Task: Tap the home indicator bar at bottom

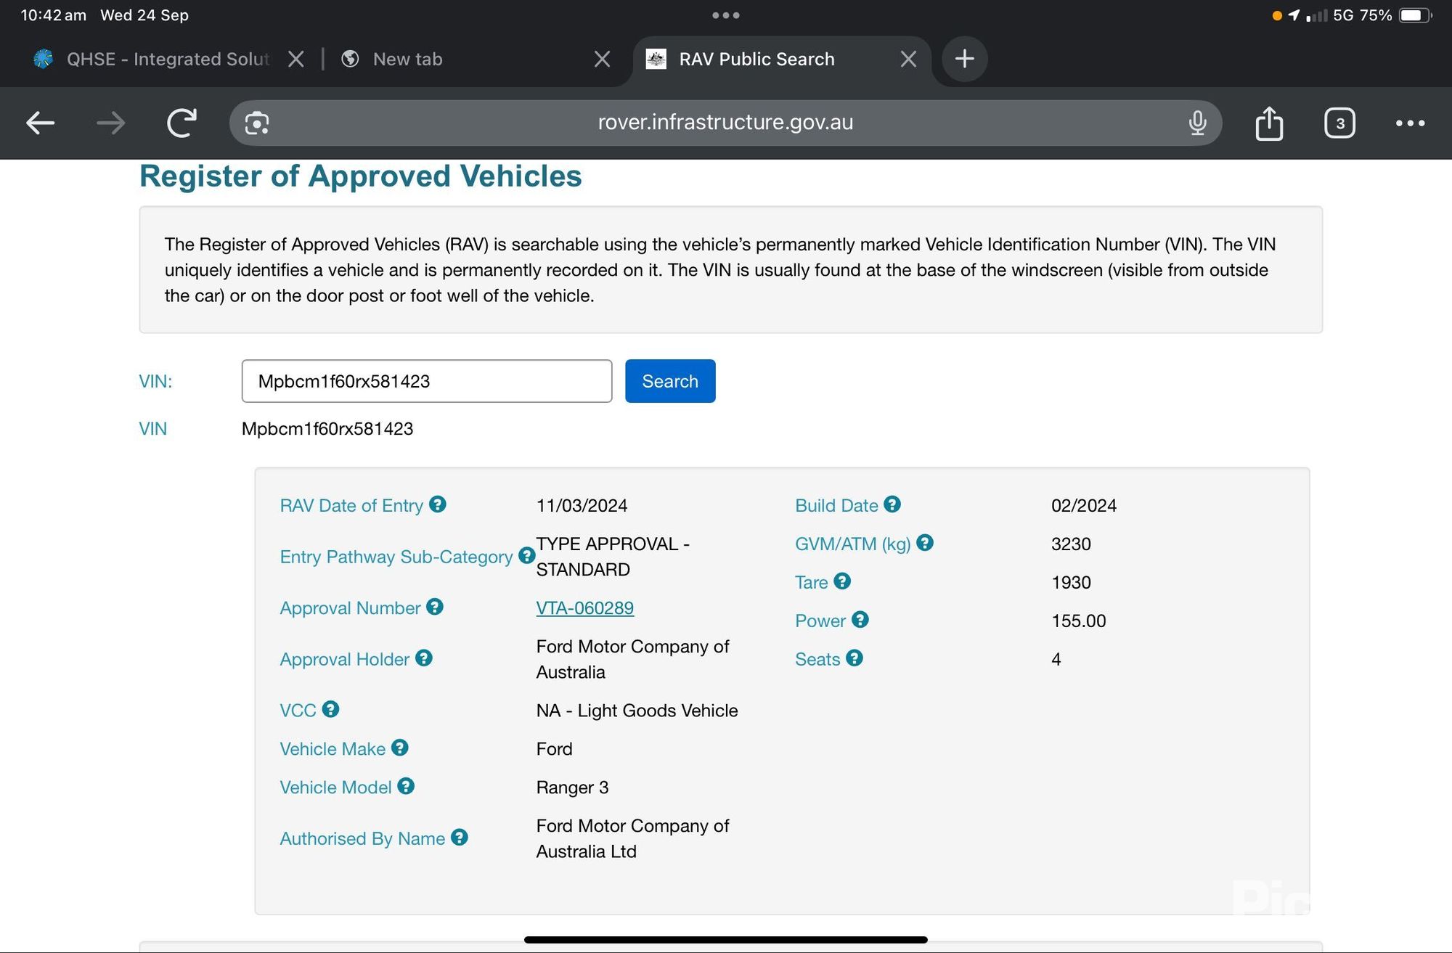Action: point(725,939)
